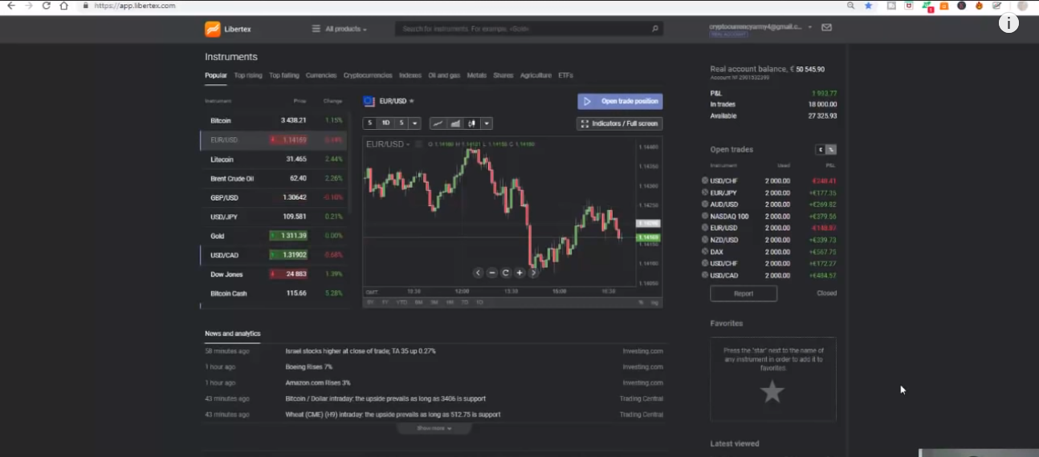The height and width of the screenshot is (457, 1039).
Task: Open News and analytics tab
Action: (x=233, y=334)
